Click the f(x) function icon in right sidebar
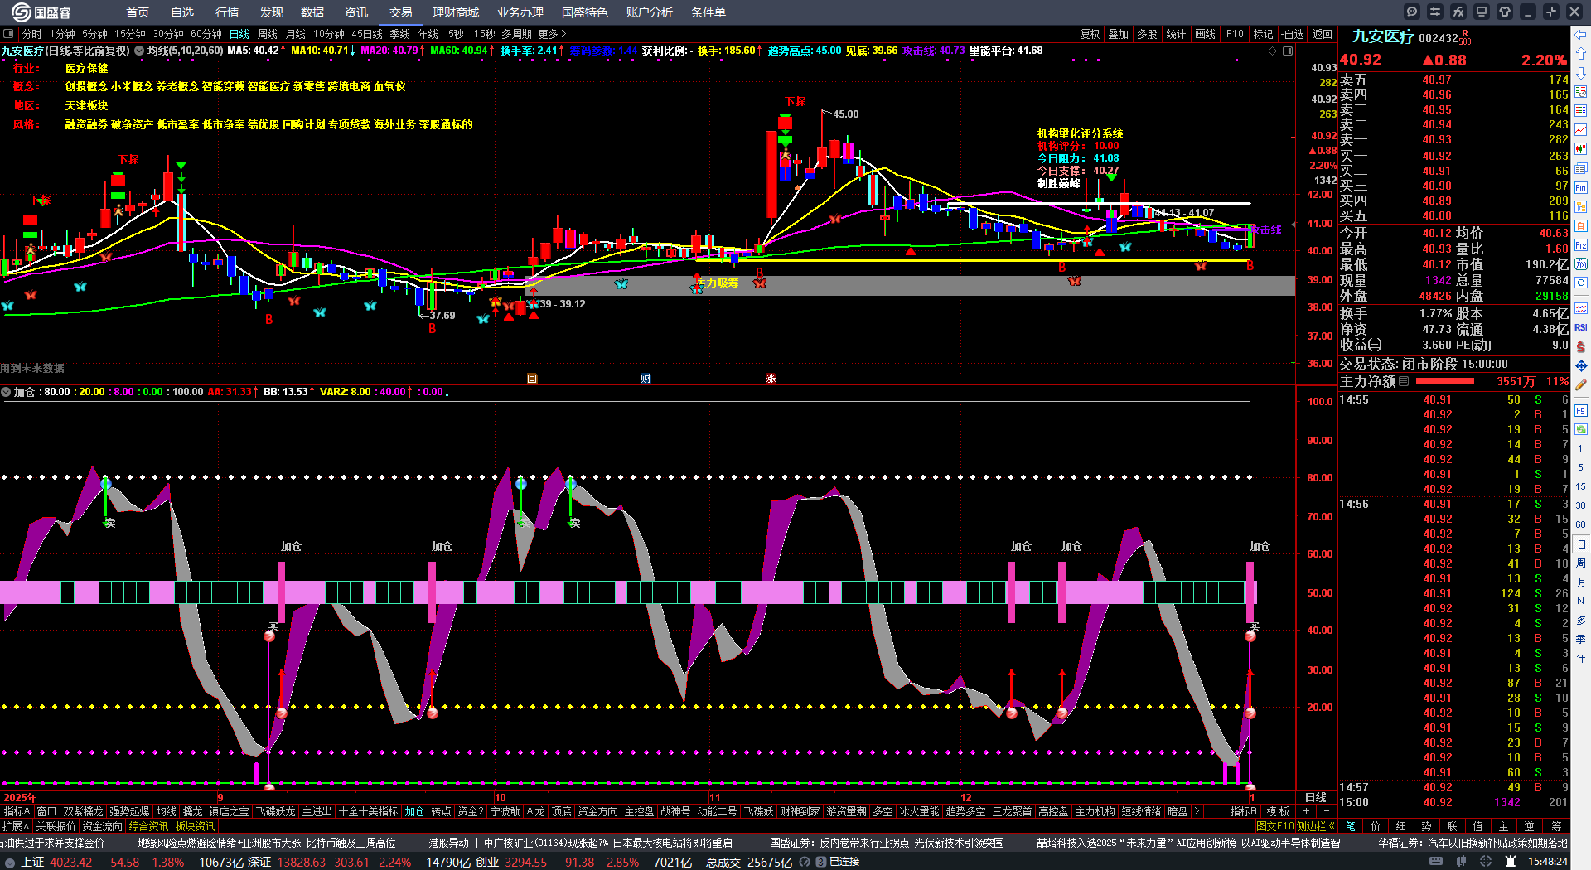The height and width of the screenshot is (870, 1591). coord(1581,264)
